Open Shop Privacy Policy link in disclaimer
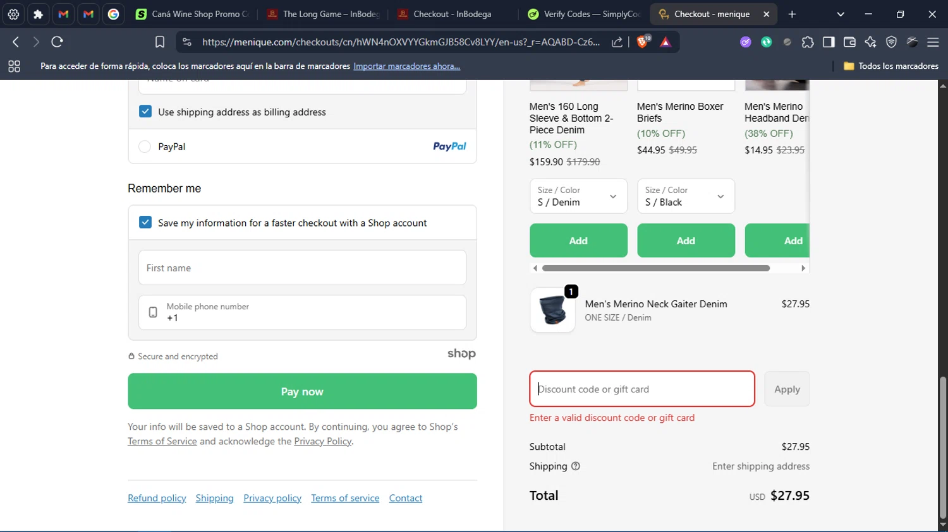 pos(322,441)
